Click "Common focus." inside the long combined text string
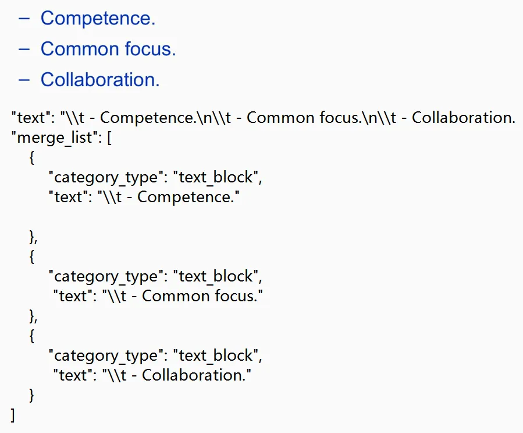The image size is (523, 433). click(304, 118)
